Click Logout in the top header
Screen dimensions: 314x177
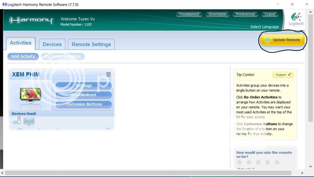point(270,14)
